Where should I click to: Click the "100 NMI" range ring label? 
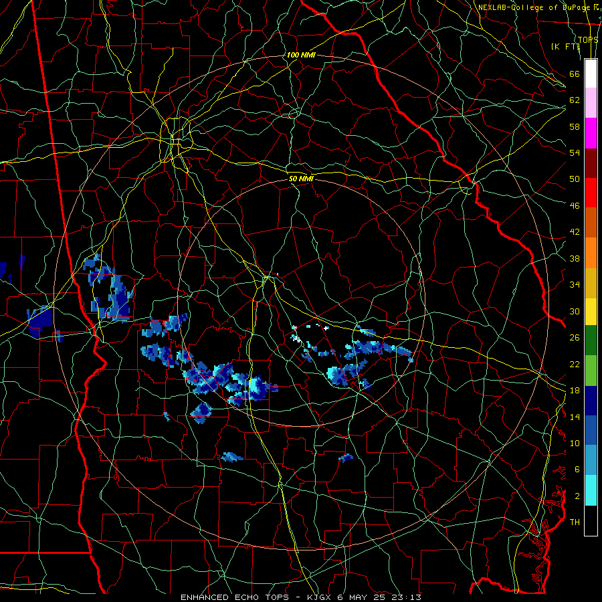[x=301, y=55]
